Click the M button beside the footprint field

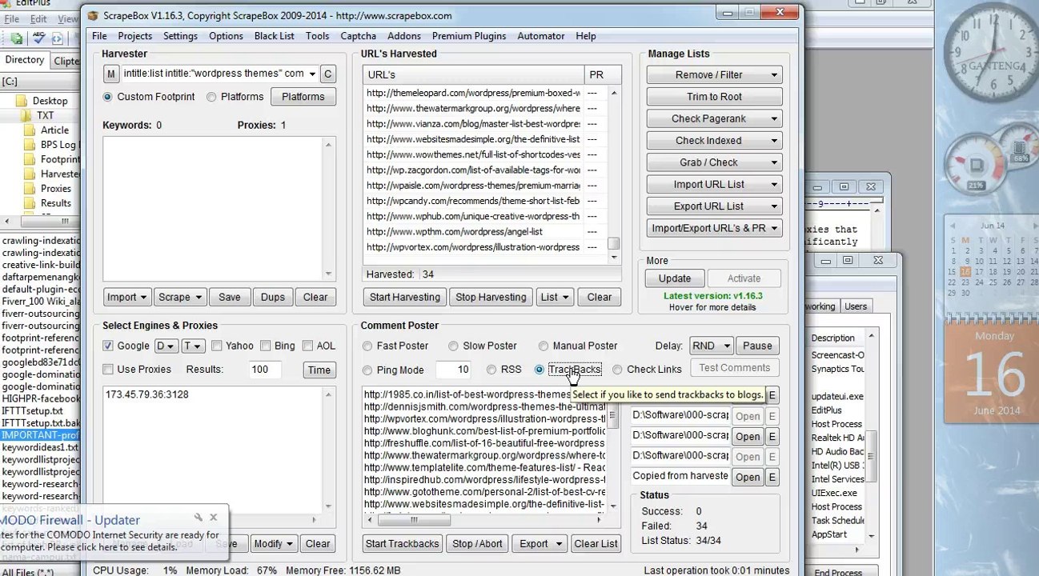[x=110, y=74]
